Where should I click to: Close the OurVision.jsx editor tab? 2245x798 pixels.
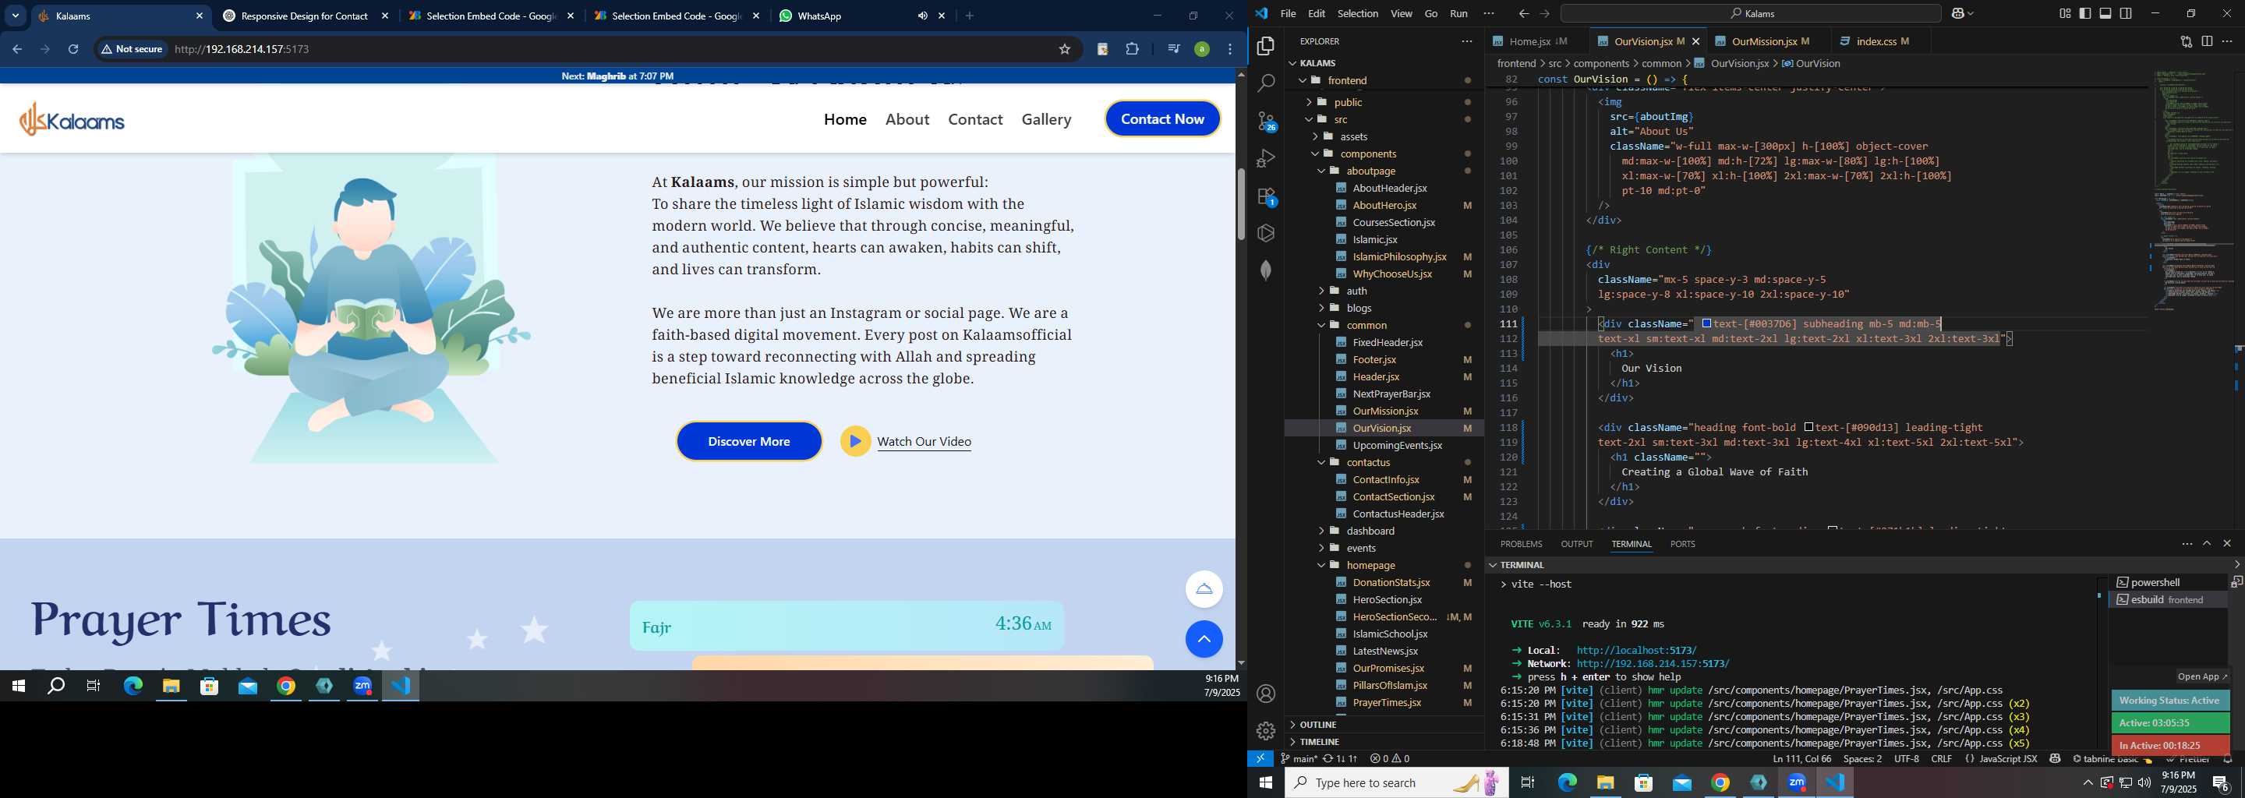pyautogui.click(x=1695, y=41)
